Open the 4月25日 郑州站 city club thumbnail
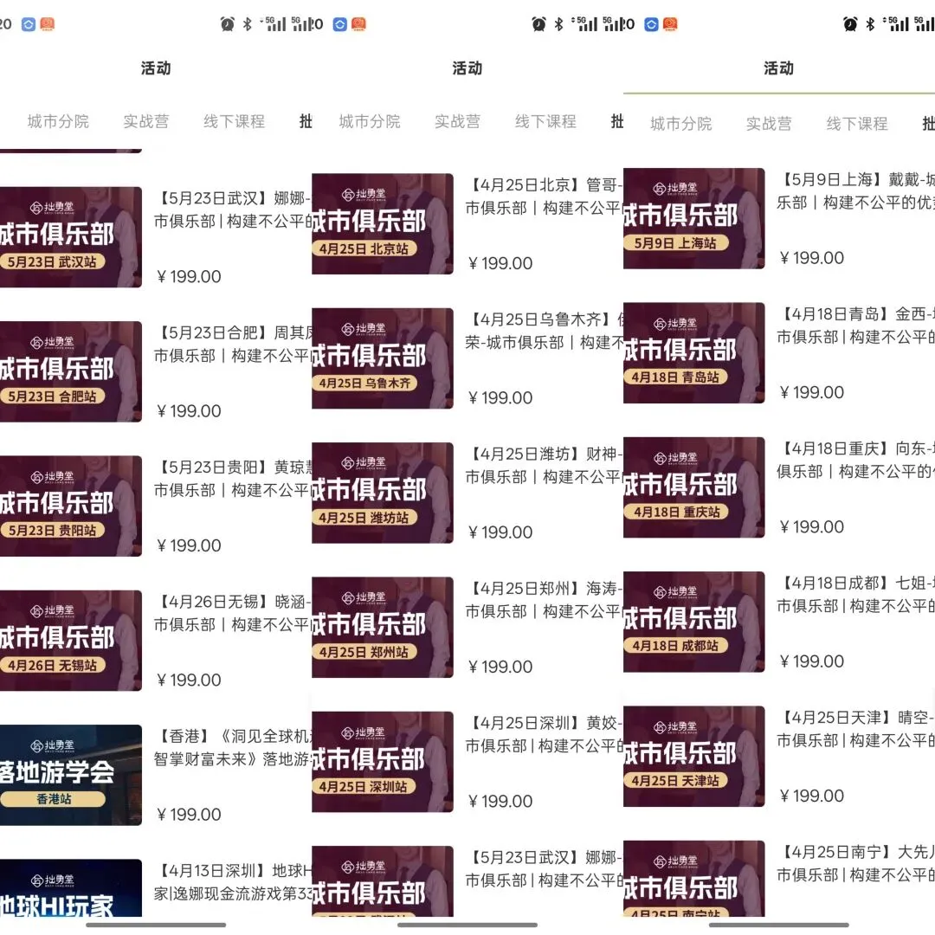 [x=383, y=628]
